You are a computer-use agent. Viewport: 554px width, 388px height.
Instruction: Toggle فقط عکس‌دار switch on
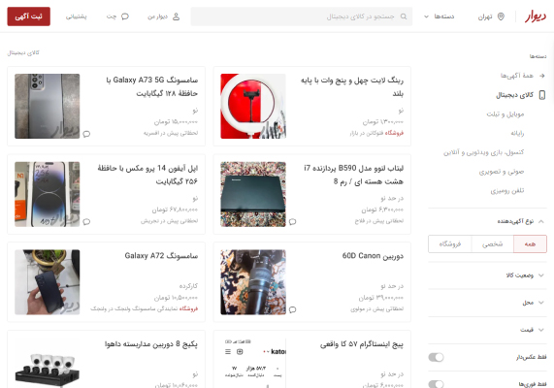point(436,357)
